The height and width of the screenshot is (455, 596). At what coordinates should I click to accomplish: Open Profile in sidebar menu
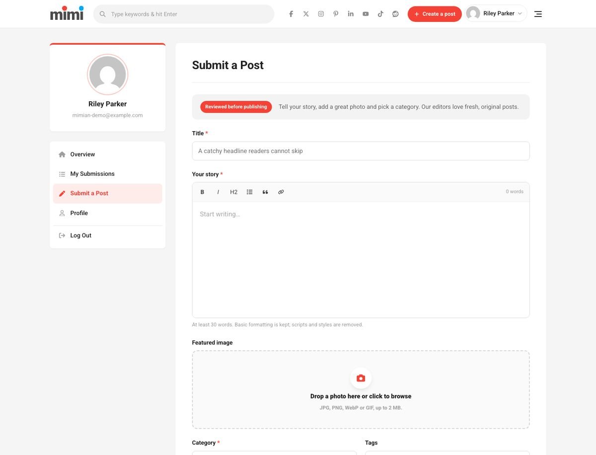click(x=108, y=213)
